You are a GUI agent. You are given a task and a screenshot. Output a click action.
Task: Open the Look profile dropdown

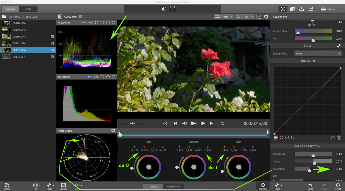[x=318, y=53]
